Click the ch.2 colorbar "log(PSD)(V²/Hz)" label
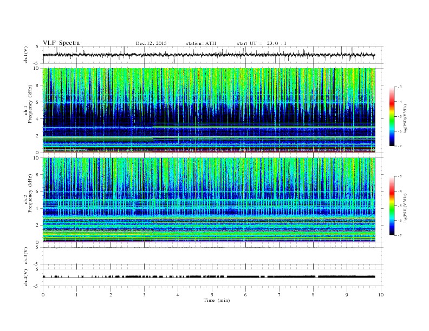429x331 pixels. [x=405, y=208]
